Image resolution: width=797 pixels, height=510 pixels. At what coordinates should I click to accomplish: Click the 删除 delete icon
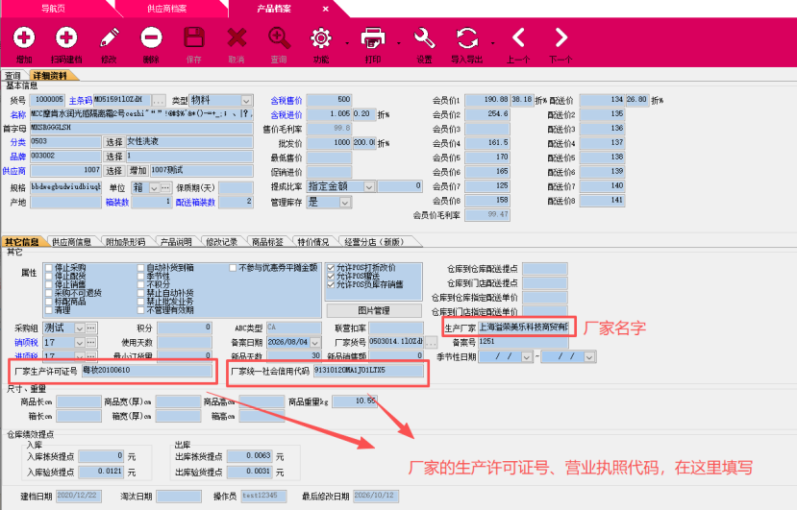151,37
